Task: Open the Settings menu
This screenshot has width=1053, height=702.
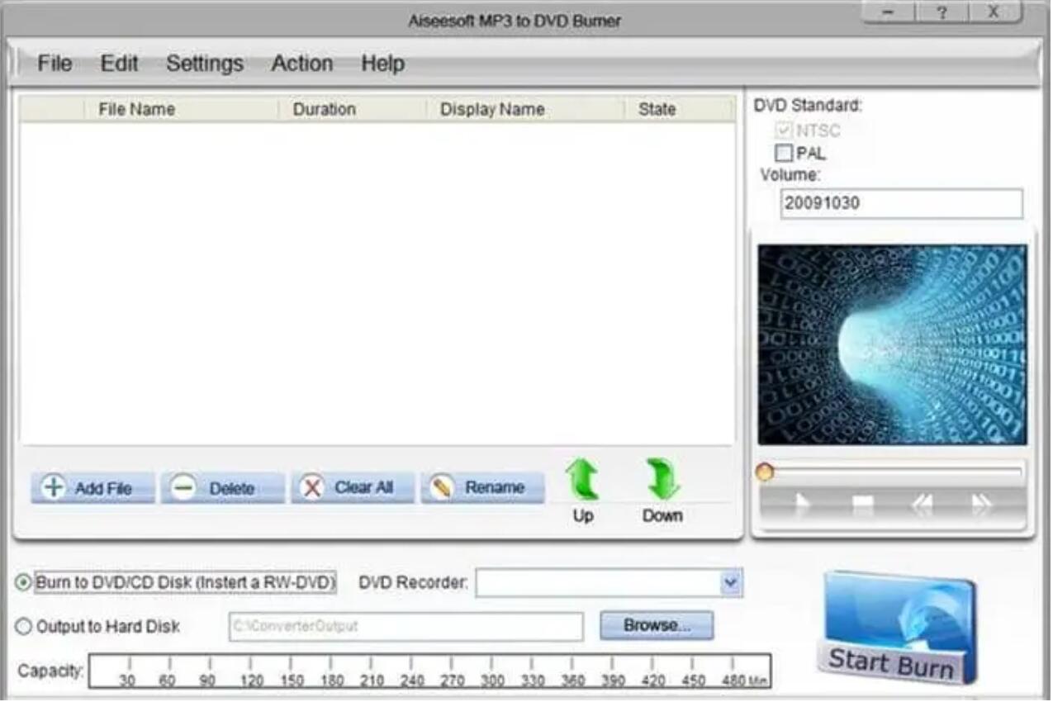Action: [205, 64]
